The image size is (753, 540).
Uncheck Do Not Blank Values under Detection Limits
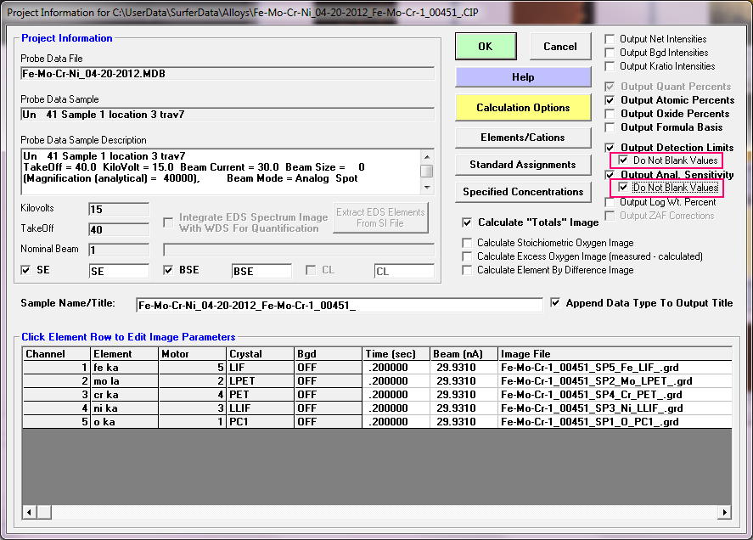tap(625, 160)
